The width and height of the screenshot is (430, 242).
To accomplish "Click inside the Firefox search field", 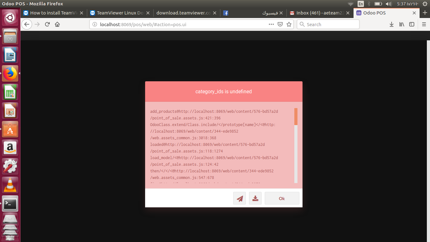I will pyautogui.click(x=328, y=24).
